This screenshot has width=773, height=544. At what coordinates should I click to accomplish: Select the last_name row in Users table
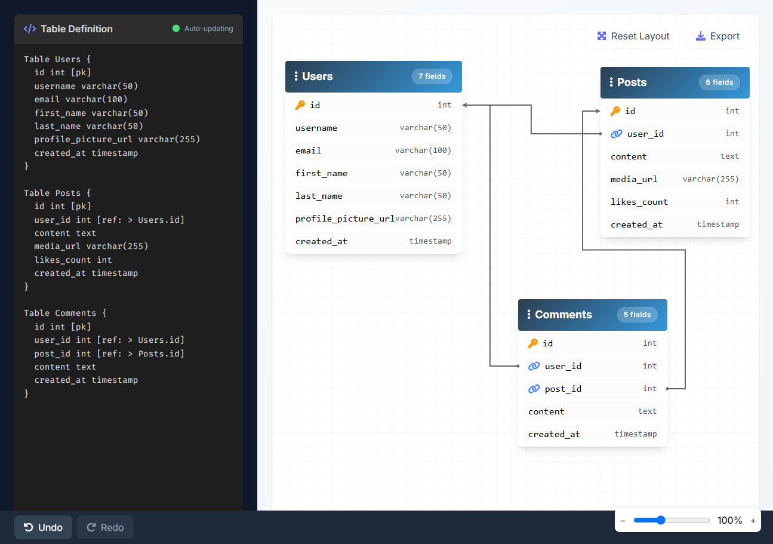(374, 196)
